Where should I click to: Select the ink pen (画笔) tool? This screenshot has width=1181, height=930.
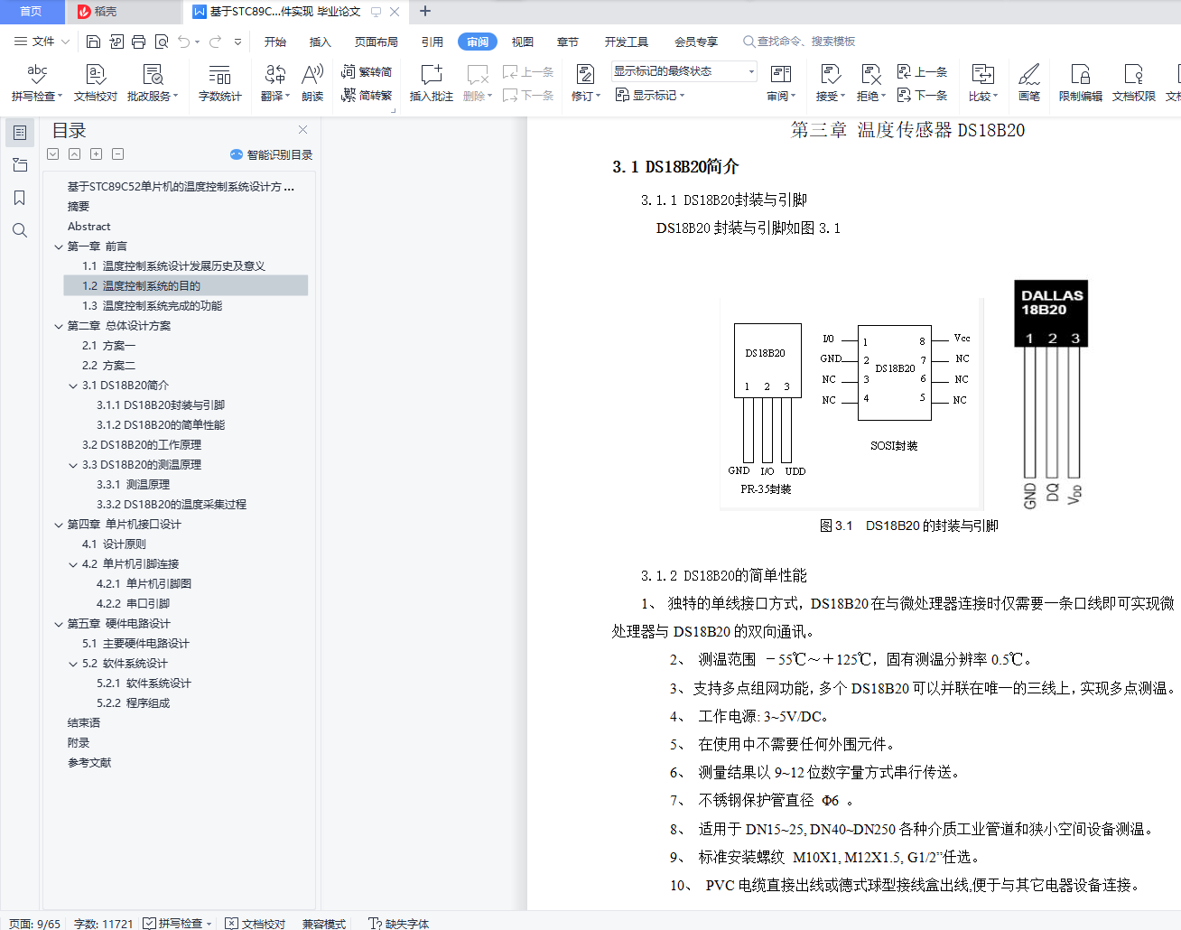tap(1029, 81)
